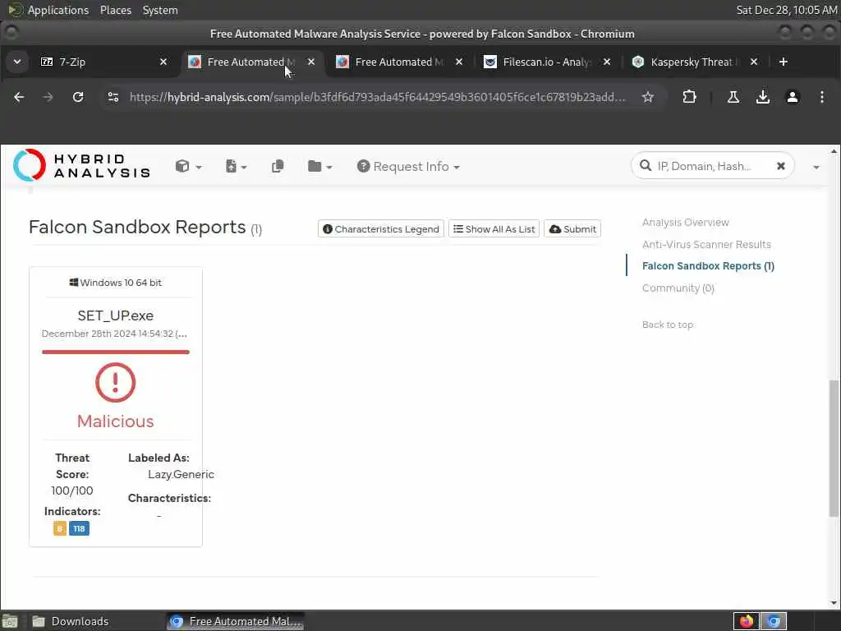Click the Windows 10 64 bit label
Viewport: 841px width, 631px height.
(115, 283)
